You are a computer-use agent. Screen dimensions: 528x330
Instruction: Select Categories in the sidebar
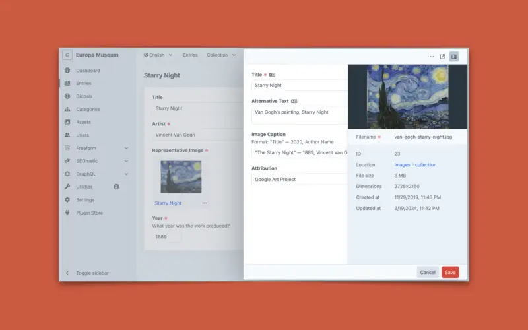pyautogui.click(x=88, y=109)
